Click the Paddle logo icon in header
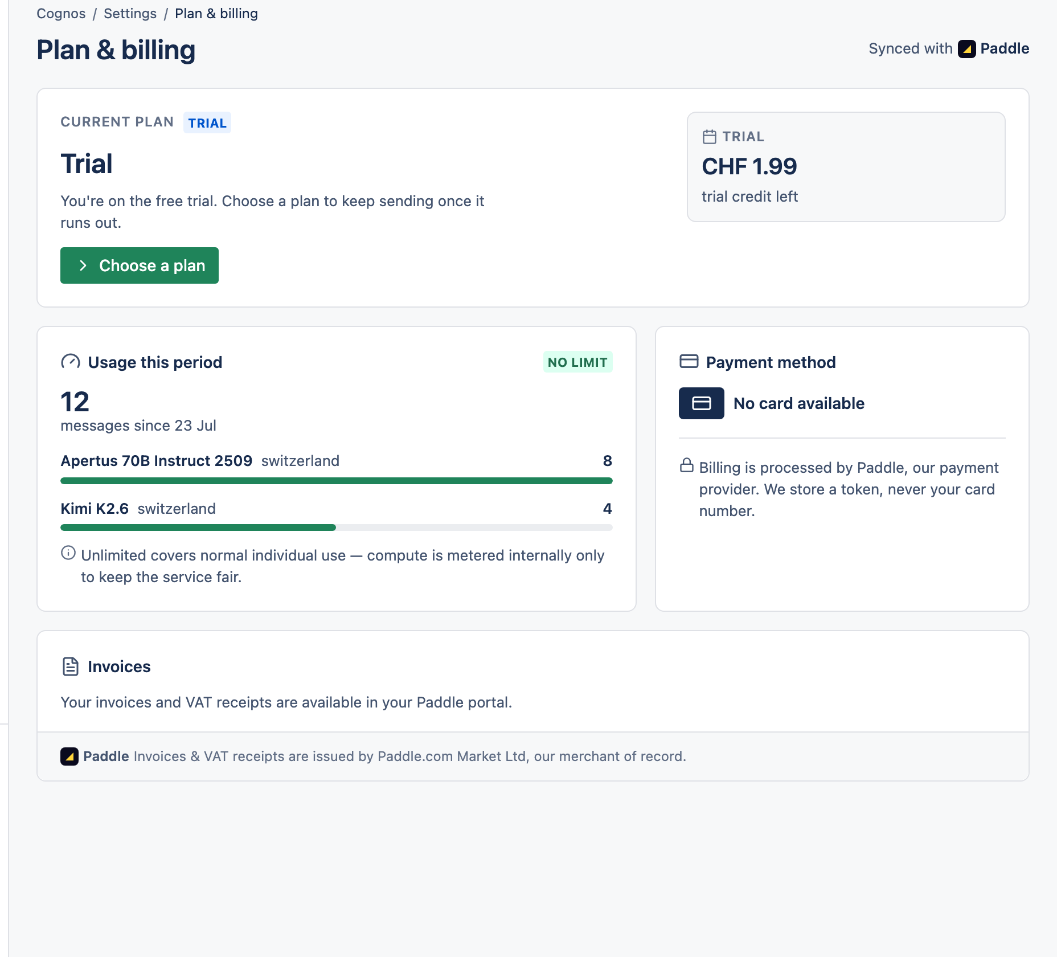The width and height of the screenshot is (1057, 957). click(x=966, y=49)
